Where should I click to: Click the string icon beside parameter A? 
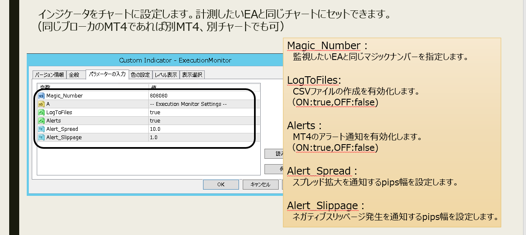coord(41,104)
